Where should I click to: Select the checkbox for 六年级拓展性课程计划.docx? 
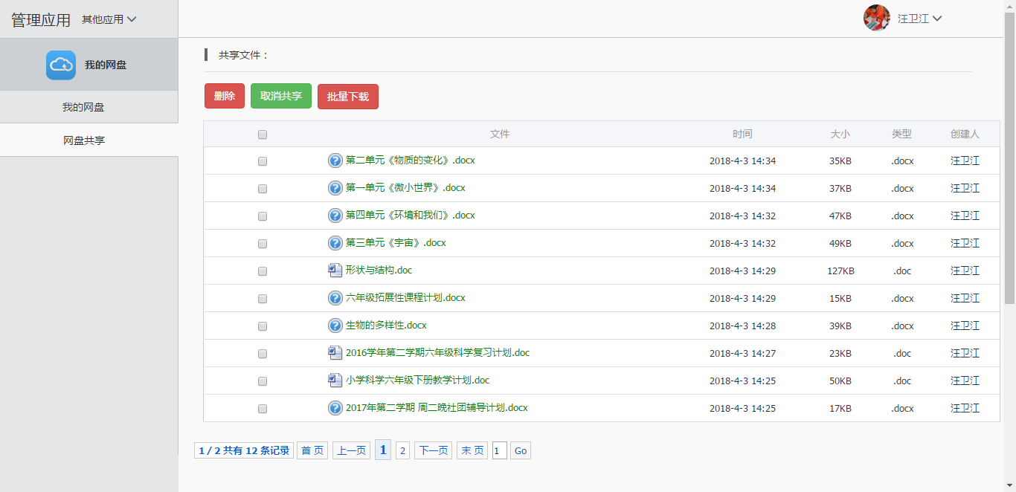coord(263,299)
